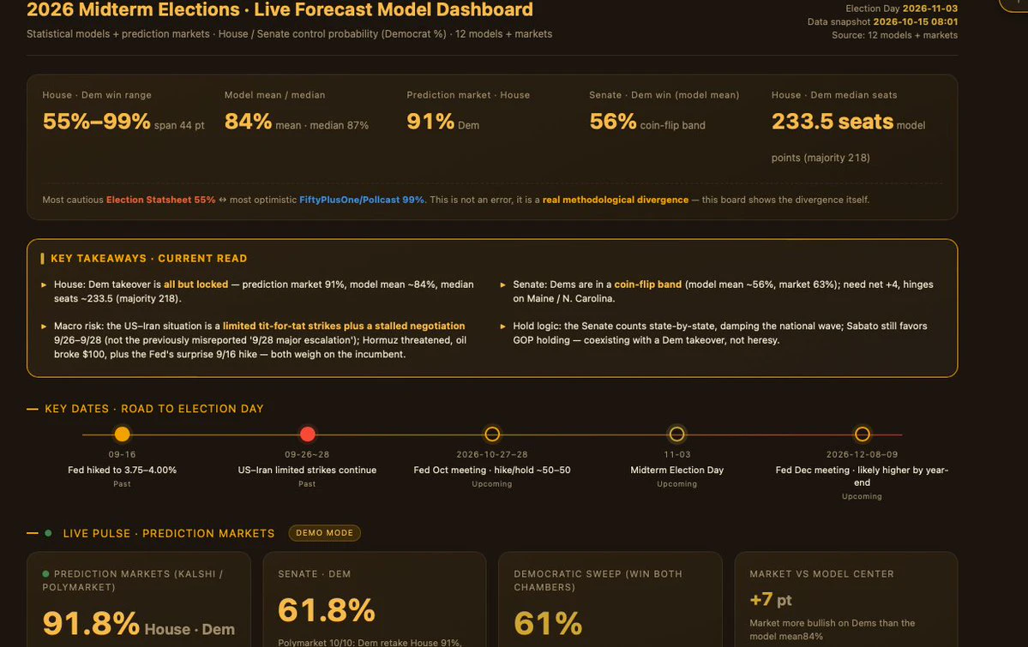Image resolution: width=1028 pixels, height=647 pixels.
Task: Click the "US–Iran limited strikes continue" timeline label
Action: click(x=308, y=470)
